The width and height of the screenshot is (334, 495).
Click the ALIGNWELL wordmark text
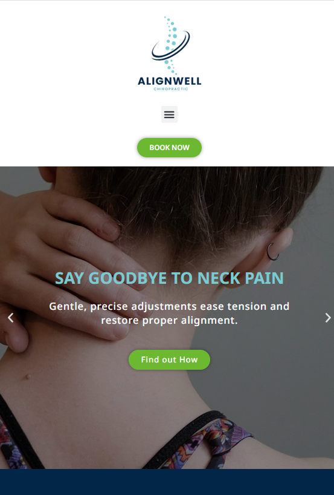point(170,81)
